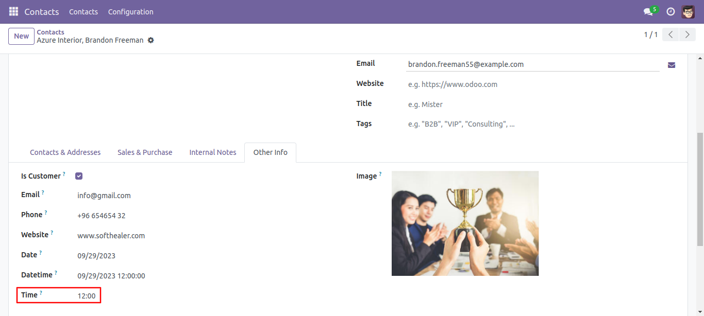
Task: Click the Contacts app title
Action: pyautogui.click(x=42, y=11)
